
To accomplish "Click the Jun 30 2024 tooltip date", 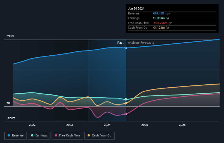I will tap(136, 8).
